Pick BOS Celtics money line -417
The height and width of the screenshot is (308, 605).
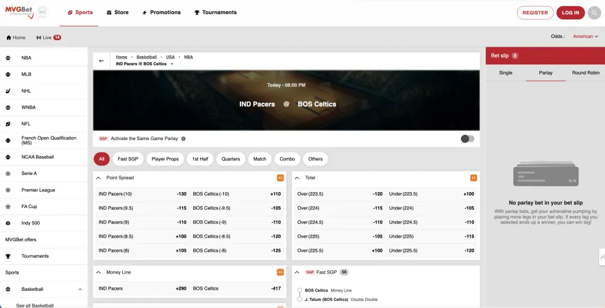(x=237, y=288)
